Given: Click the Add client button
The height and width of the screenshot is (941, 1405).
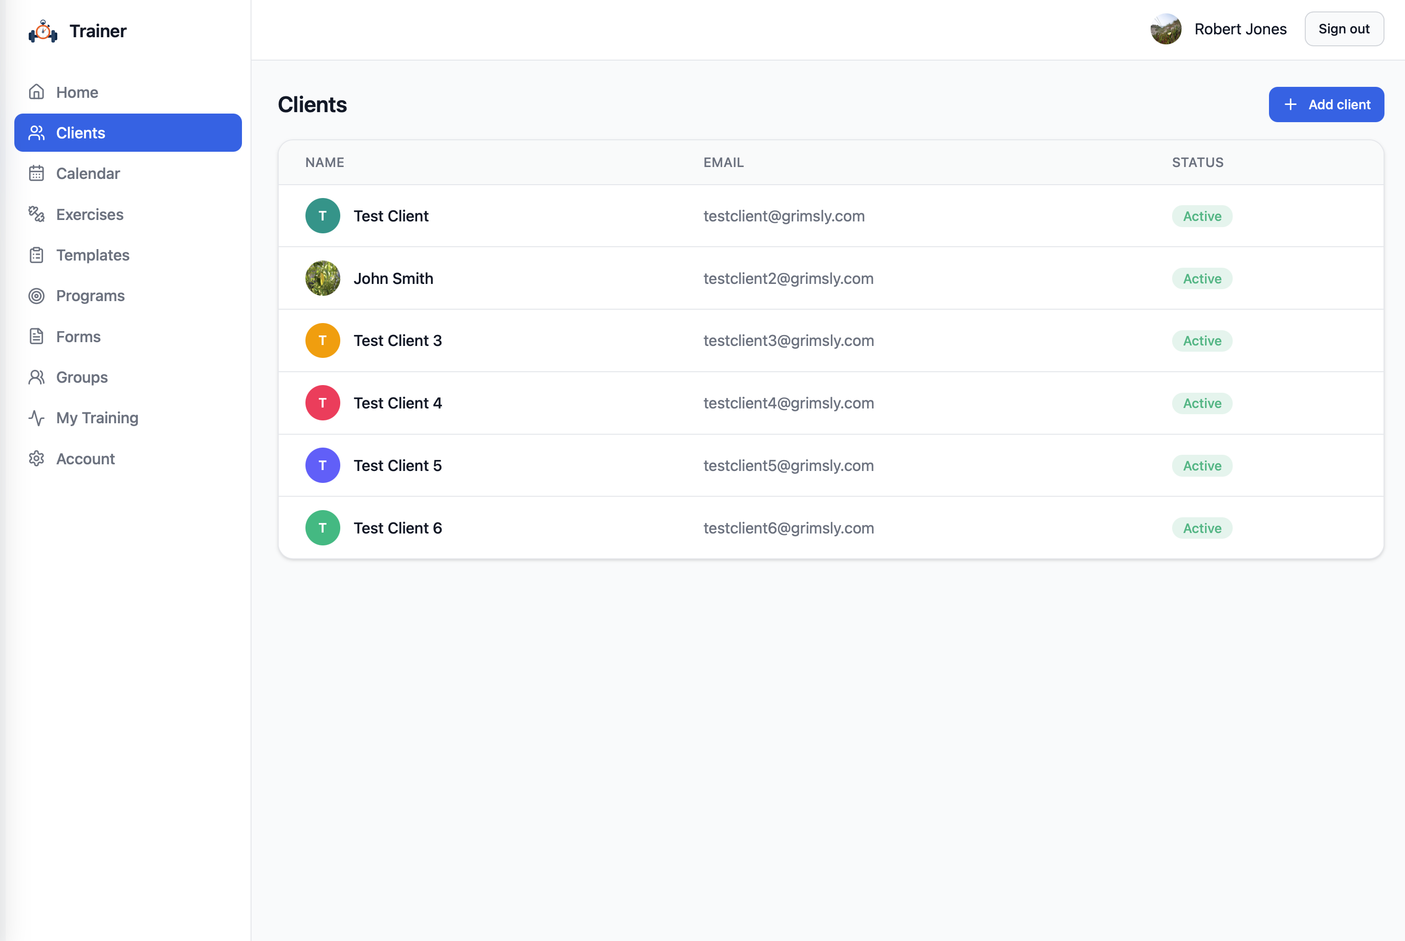Looking at the screenshot, I should [1326, 105].
